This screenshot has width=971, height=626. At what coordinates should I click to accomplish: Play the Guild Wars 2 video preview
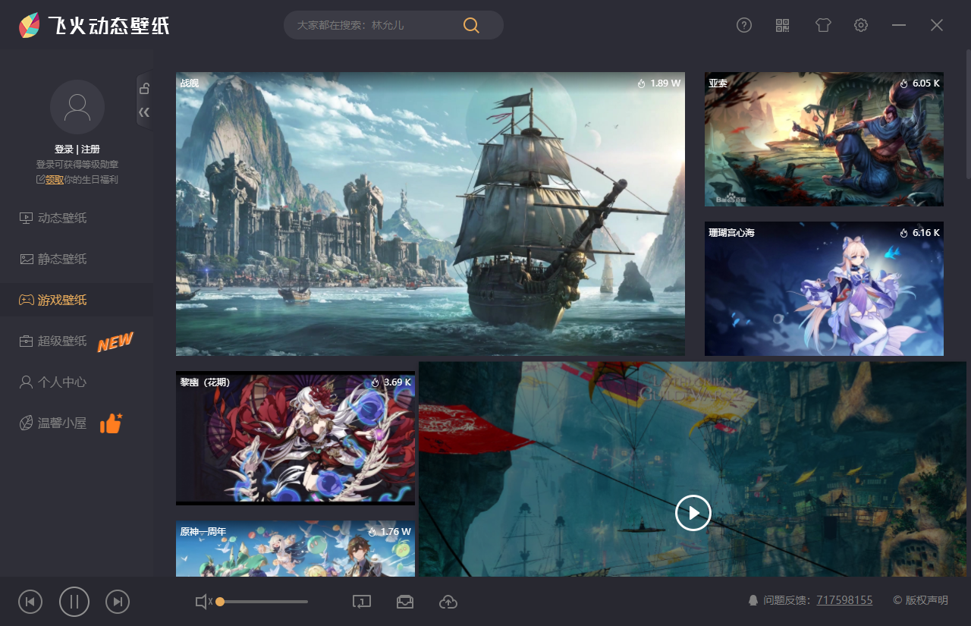tap(693, 513)
